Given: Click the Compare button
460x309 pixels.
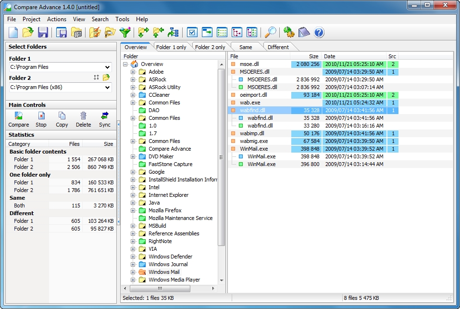Looking at the screenshot, I should coord(18,119).
